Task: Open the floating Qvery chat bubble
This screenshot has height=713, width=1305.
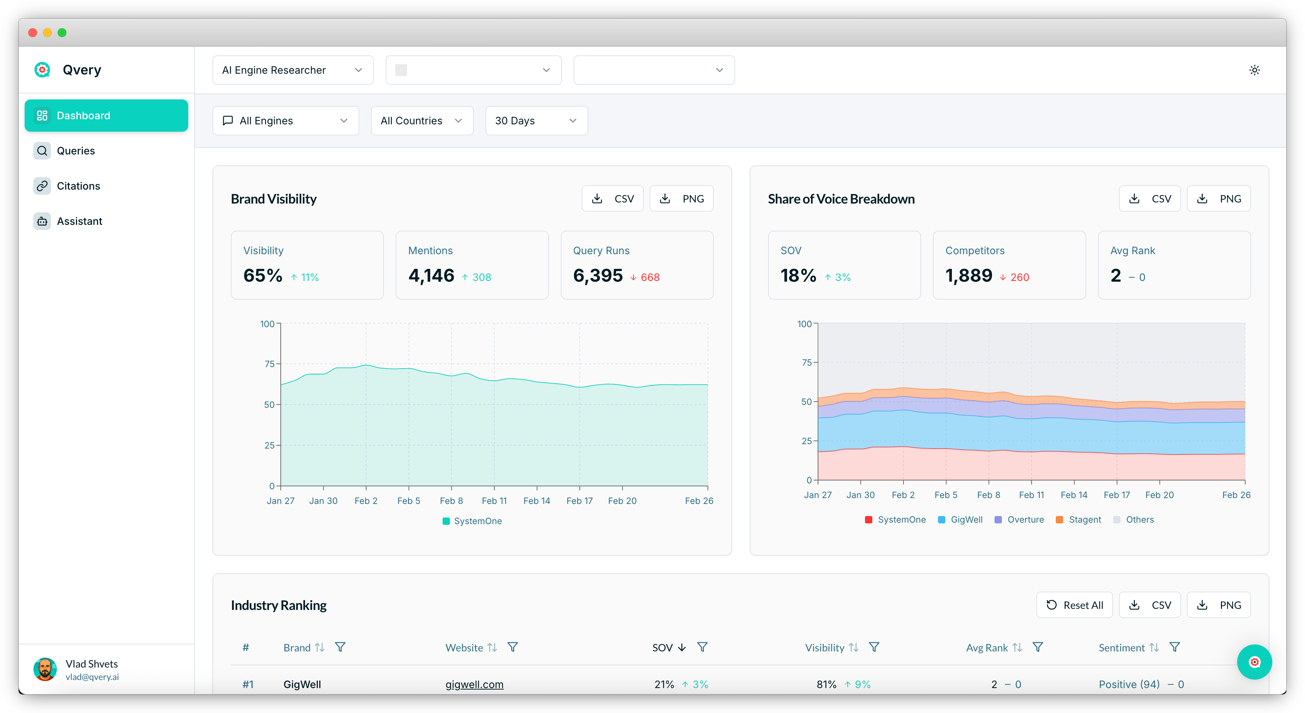Action: (x=1254, y=661)
